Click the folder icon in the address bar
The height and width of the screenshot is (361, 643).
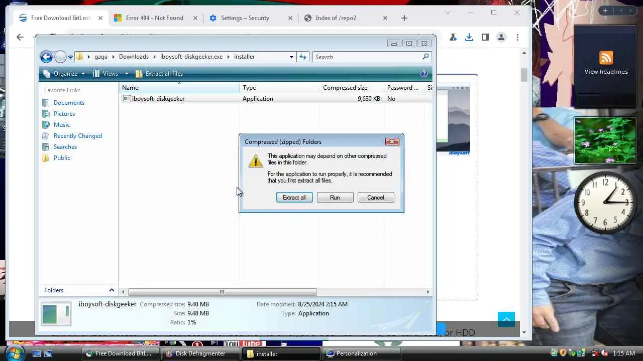[x=80, y=57]
